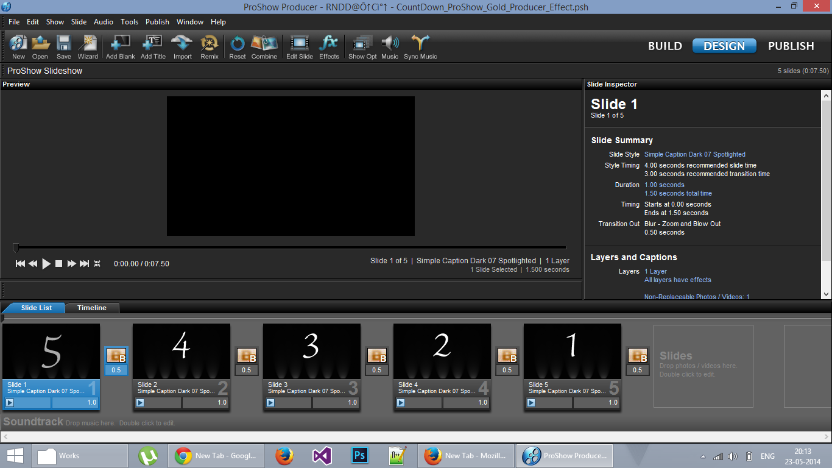Viewport: 832px width, 468px height.
Task: Jump to the start of the show in preview controls
Action: [x=21, y=264]
